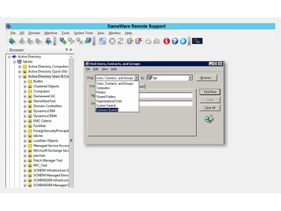
Task: Click the print toolbar icon
Action: point(148,41)
